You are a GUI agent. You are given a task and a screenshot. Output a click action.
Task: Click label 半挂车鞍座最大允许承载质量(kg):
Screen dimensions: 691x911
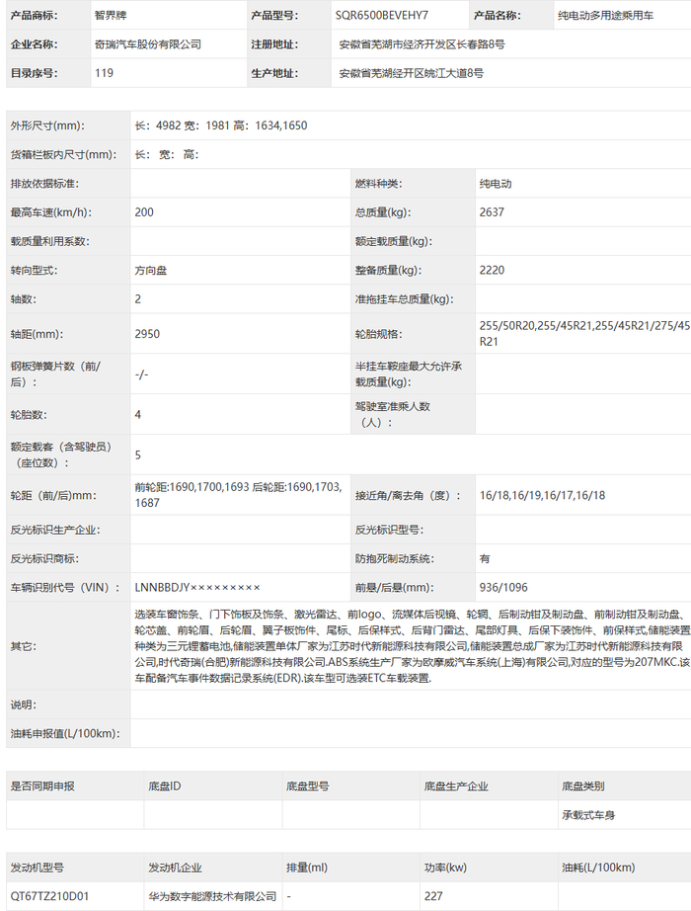409,374
